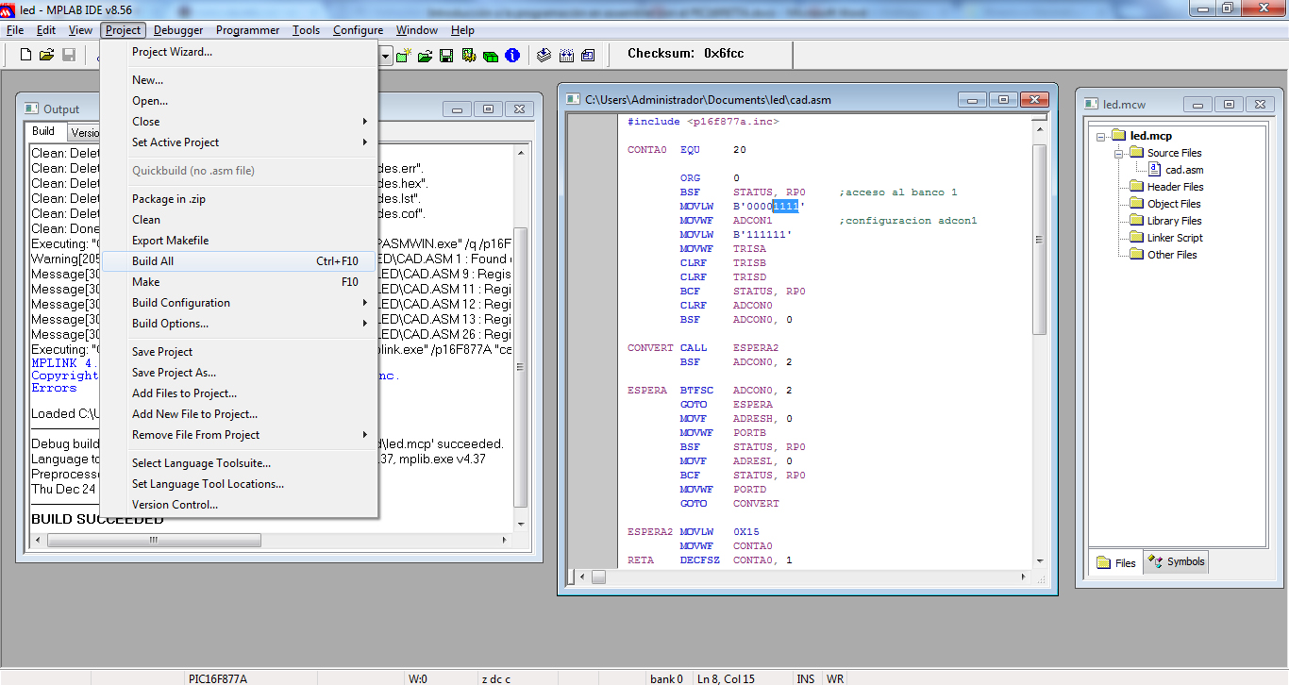Select the Linker Script folder
The width and height of the screenshot is (1289, 685).
coord(1175,238)
